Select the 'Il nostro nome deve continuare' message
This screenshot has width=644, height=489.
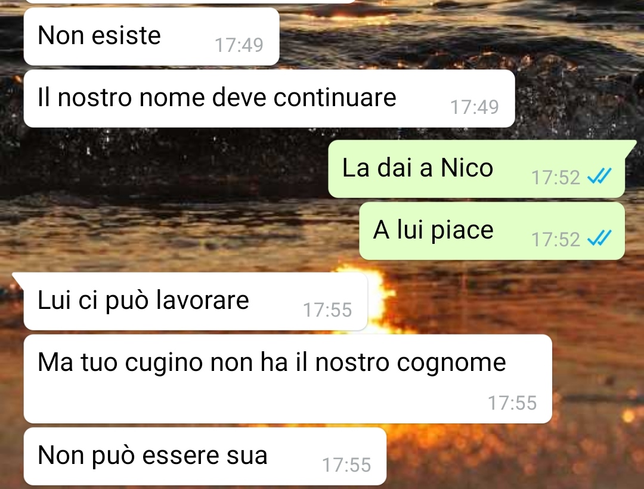coord(269,98)
